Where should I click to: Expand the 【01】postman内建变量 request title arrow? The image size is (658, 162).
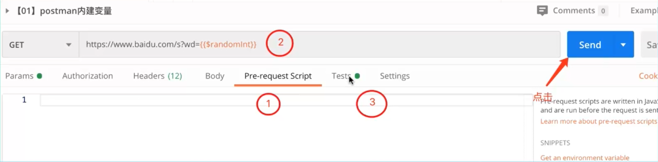[x=7, y=11]
